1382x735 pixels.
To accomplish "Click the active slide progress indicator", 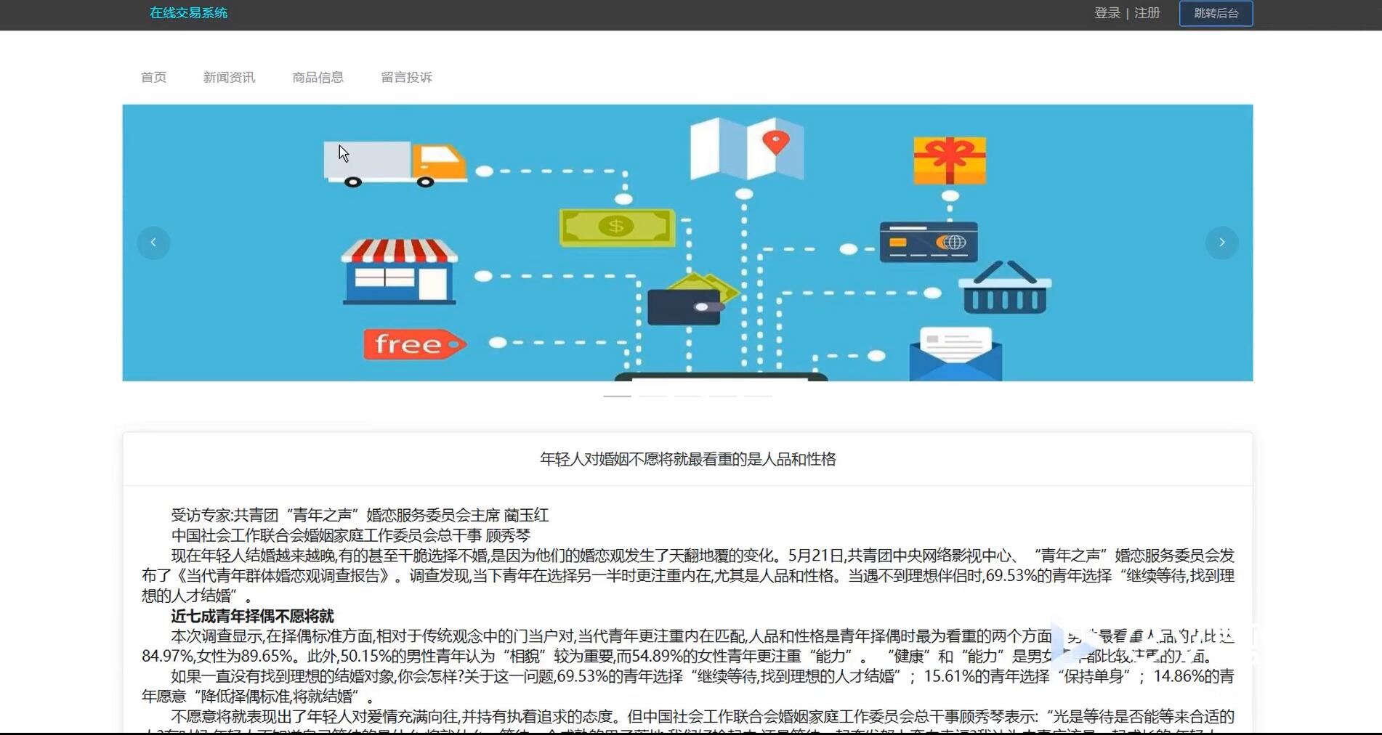I will 618,397.
